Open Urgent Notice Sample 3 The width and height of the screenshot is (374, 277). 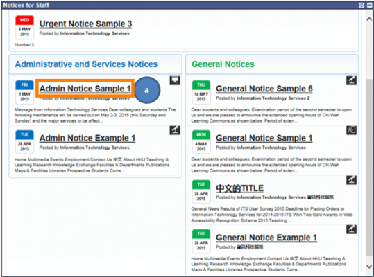(x=85, y=24)
